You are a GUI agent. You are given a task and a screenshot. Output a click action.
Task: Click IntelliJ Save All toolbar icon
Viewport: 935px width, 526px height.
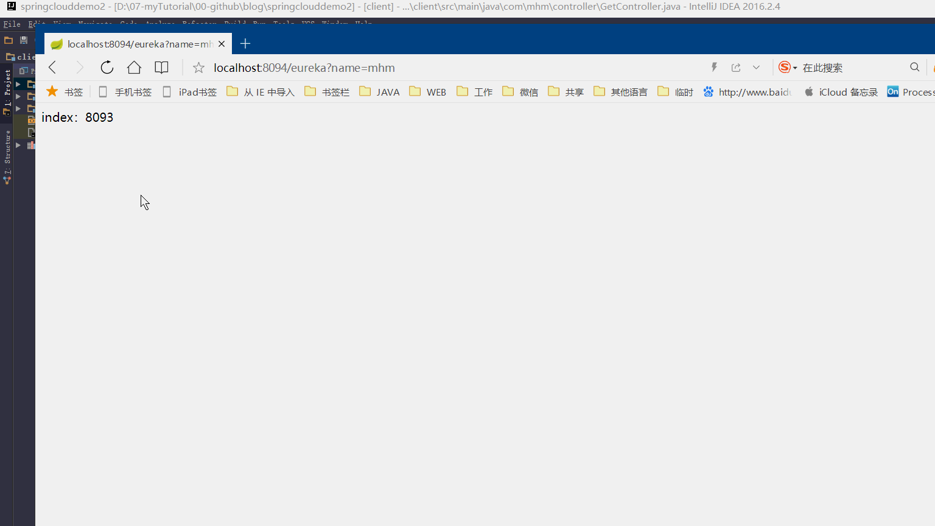pyautogui.click(x=24, y=40)
